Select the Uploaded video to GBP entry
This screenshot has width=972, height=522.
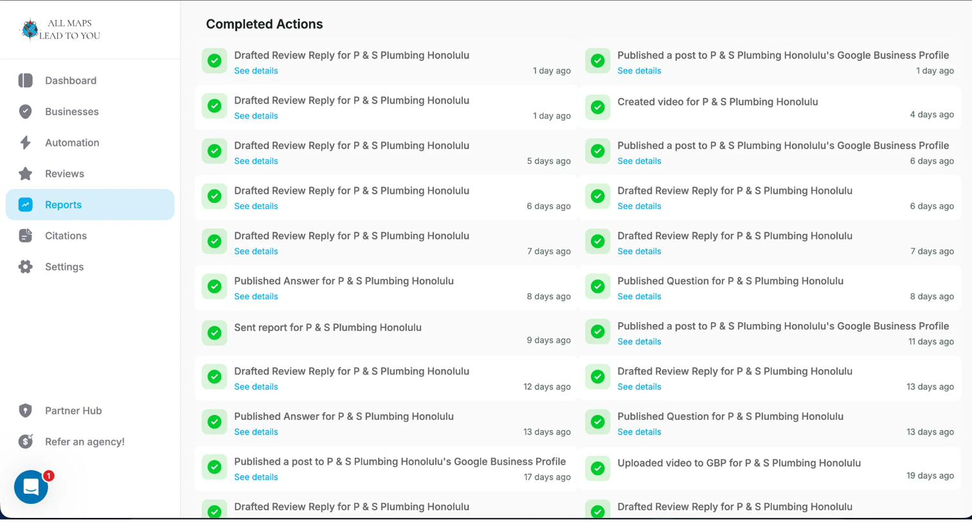739,463
